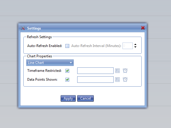The width and height of the screenshot is (171, 128).
Task: Click the Chart Properties group label
Action: pyautogui.click(x=39, y=56)
